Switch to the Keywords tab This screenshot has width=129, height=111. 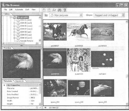(x=19, y=81)
